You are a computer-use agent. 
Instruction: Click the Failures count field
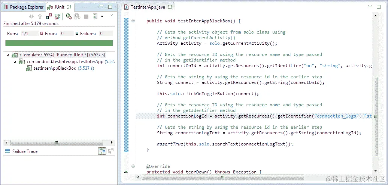(106, 34)
